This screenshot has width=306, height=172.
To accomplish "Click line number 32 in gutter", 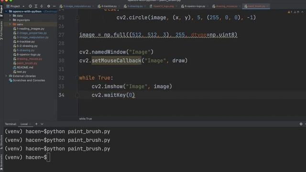I will coord(61,78).
